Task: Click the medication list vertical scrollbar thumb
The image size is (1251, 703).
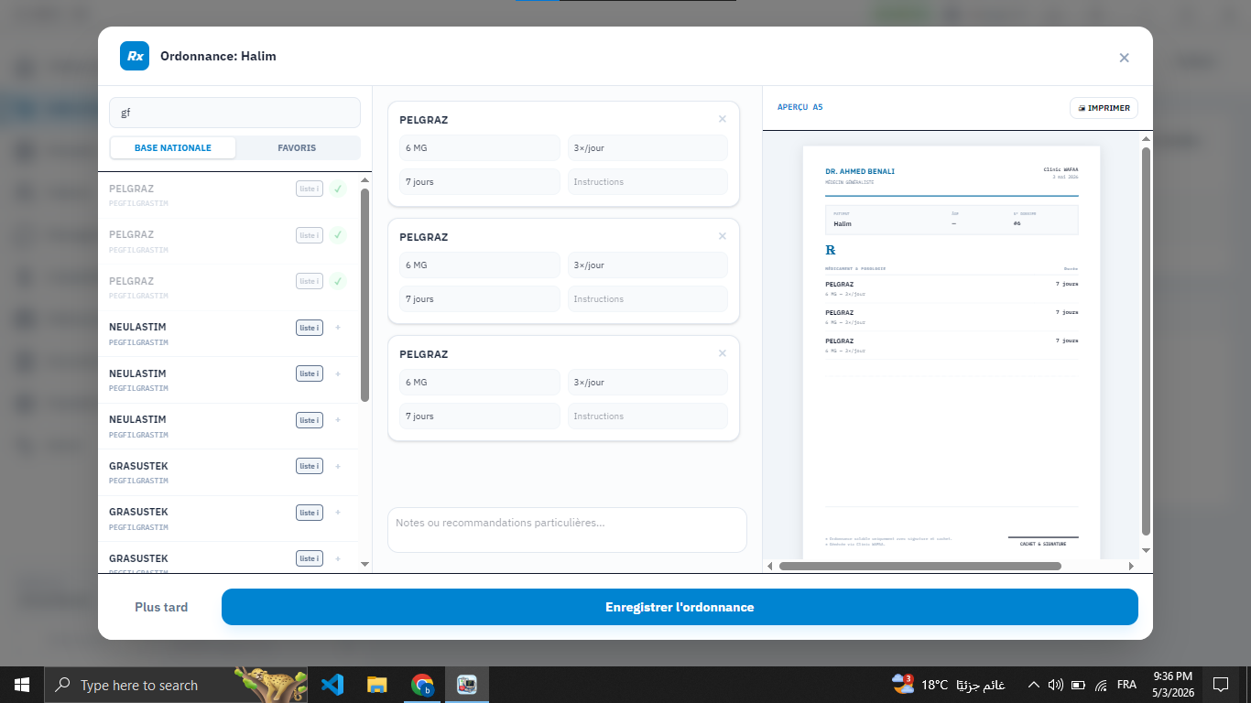Action: pos(365,295)
